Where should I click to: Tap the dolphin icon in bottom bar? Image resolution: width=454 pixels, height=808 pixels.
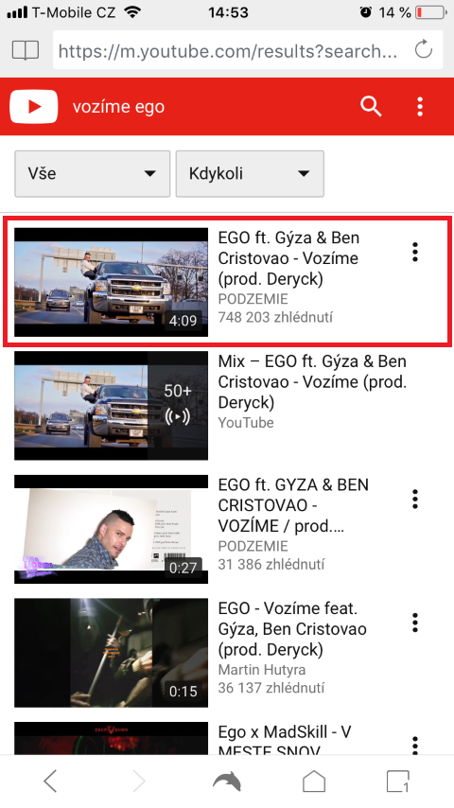click(x=227, y=782)
